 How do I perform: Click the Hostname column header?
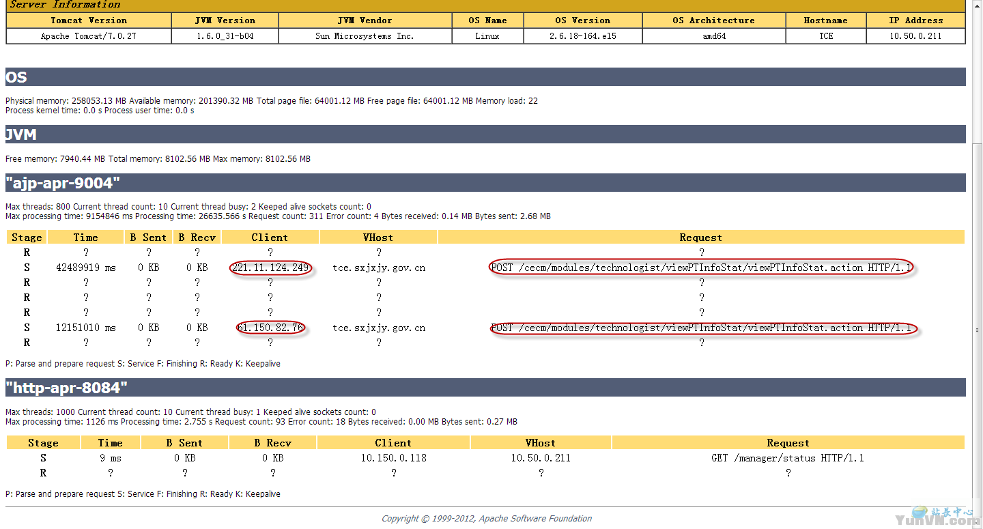click(826, 20)
